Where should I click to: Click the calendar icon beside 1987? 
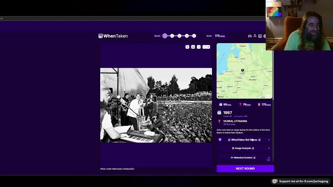point(219,113)
